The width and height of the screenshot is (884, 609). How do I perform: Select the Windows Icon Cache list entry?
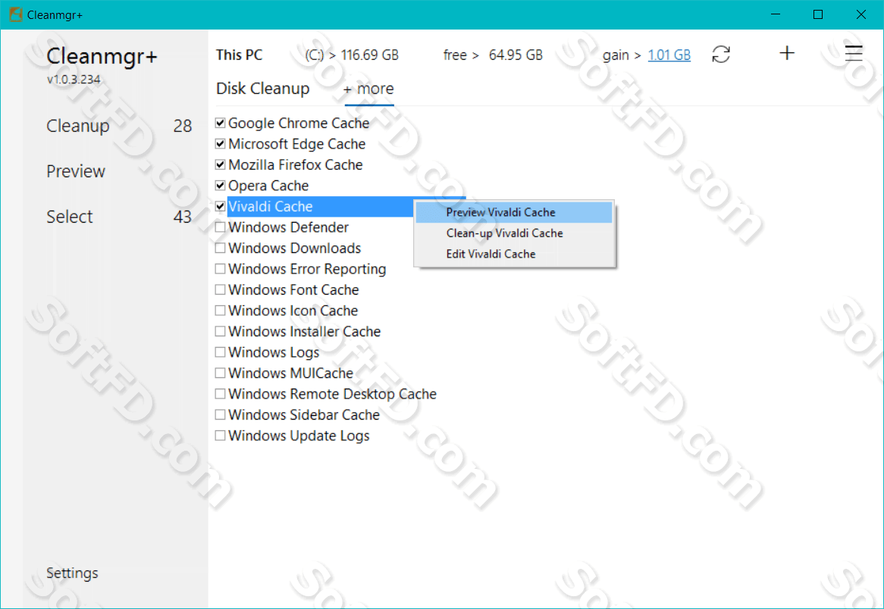coord(293,311)
